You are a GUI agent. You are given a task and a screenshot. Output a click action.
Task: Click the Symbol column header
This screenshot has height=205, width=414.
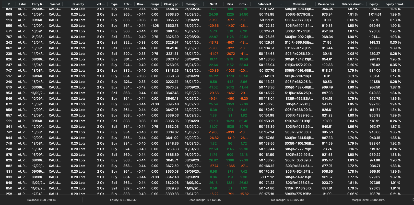point(55,4)
